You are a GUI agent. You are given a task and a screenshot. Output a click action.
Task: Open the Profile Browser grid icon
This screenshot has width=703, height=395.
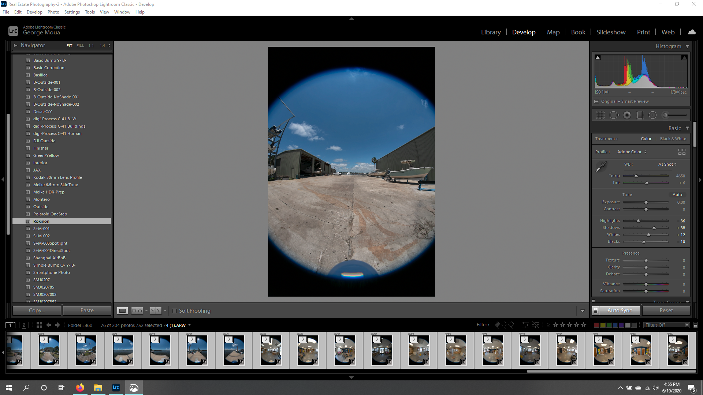(682, 152)
